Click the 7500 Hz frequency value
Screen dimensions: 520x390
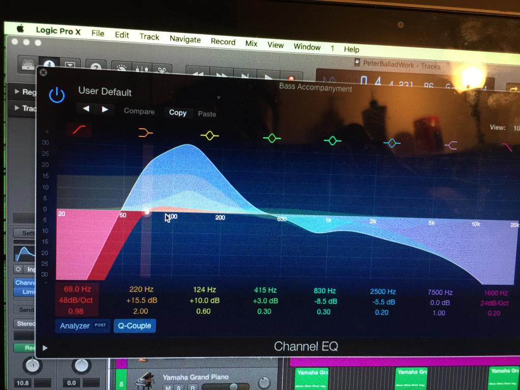tap(440, 292)
